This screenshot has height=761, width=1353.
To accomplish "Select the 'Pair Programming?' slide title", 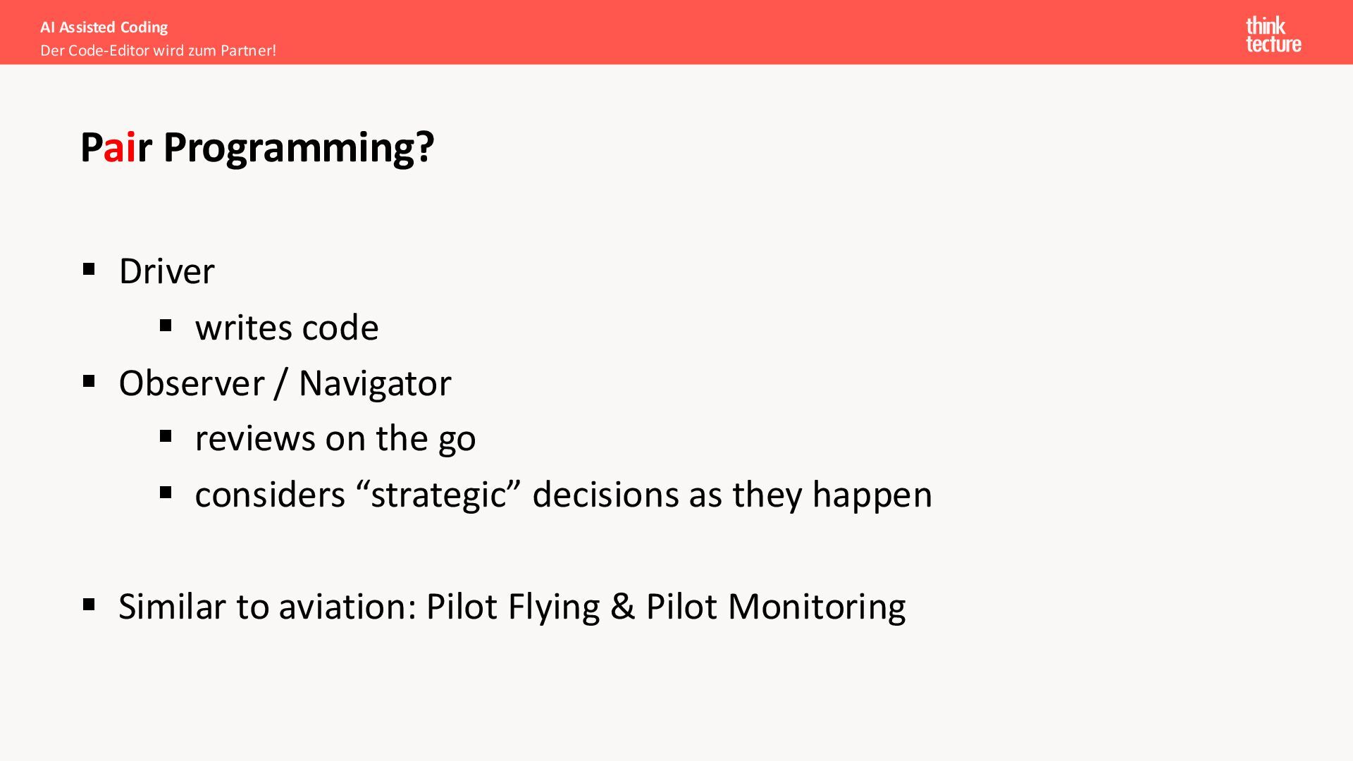I will coord(257,148).
